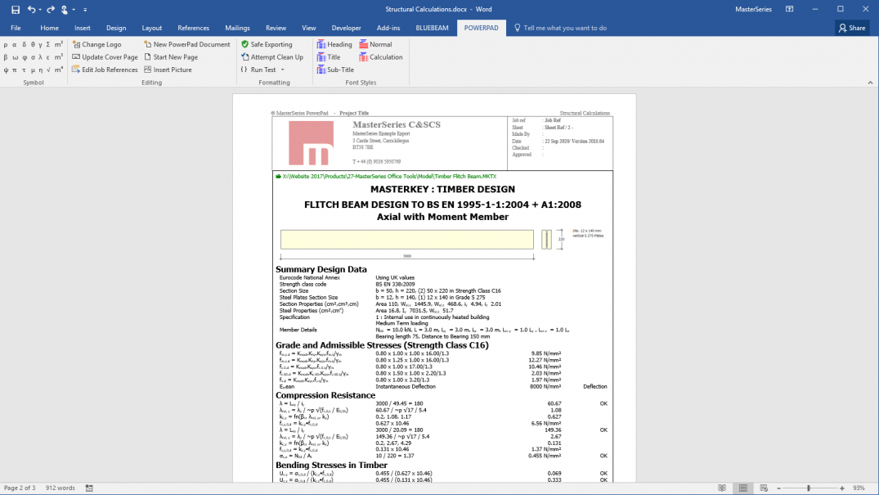Insert the psi symbol

pyautogui.click(x=6, y=70)
